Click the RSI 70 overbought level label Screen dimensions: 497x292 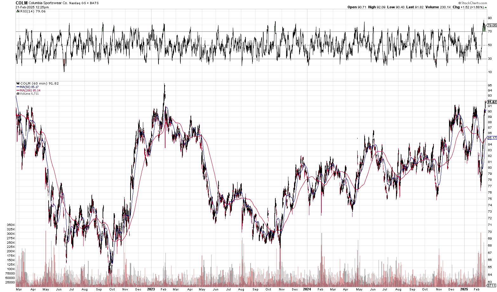click(490, 31)
